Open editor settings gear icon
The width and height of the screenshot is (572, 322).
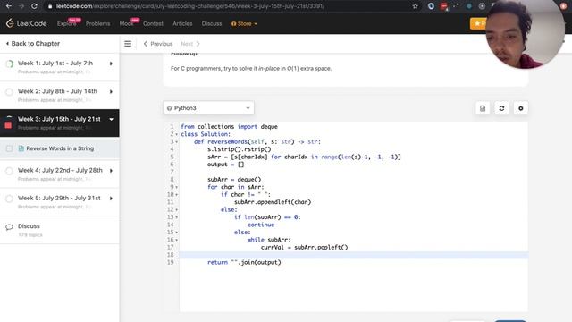(x=520, y=108)
